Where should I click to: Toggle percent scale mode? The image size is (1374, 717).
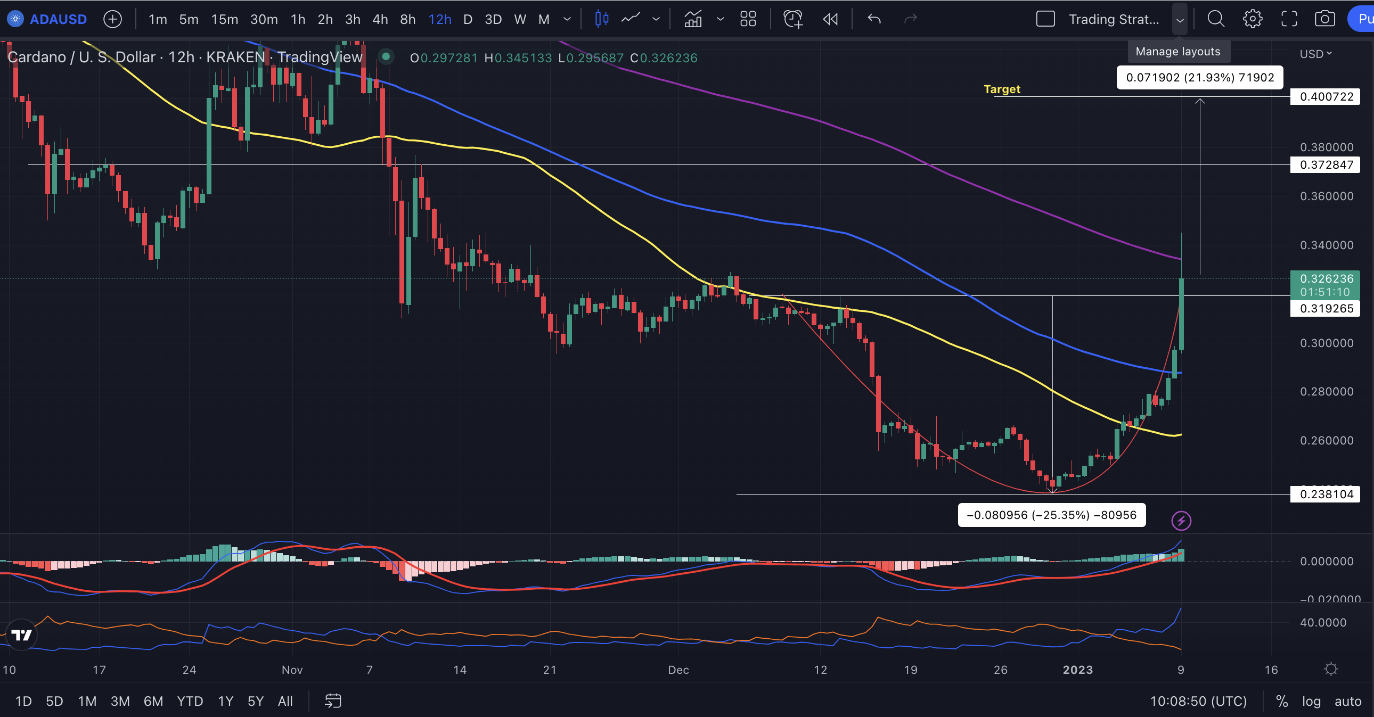1282,701
